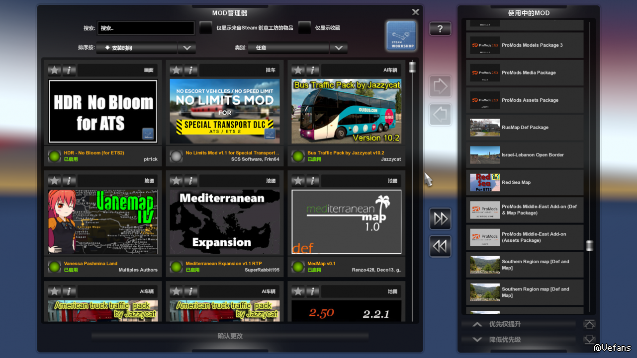Select the Vanemap IV thumbnail
This screenshot has height=358, width=637.
(x=103, y=222)
